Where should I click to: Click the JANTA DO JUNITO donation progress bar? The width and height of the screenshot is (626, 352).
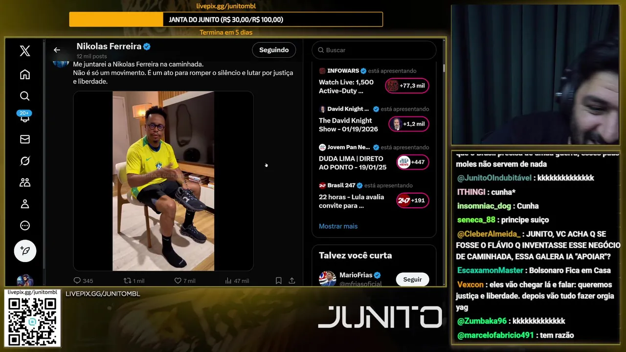[226, 20]
